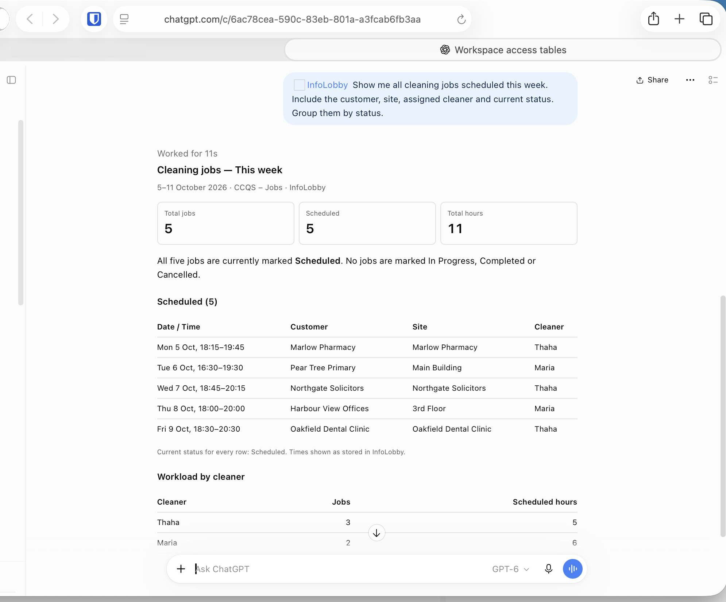The width and height of the screenshot is (726, 602).
Task: Click the page's right-hand vertical scrollbar
Action: [723, 416]
